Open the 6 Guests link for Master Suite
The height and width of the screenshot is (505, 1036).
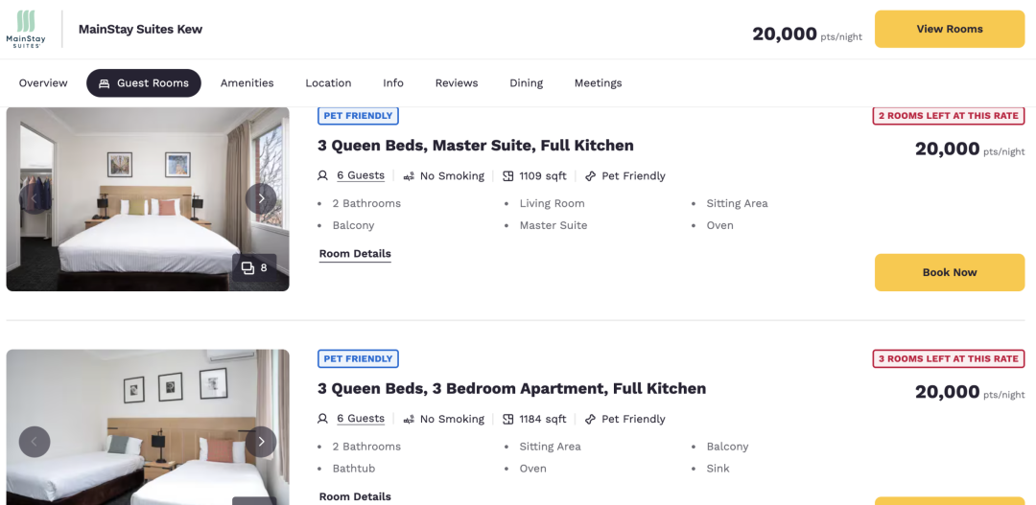point(361,175)
